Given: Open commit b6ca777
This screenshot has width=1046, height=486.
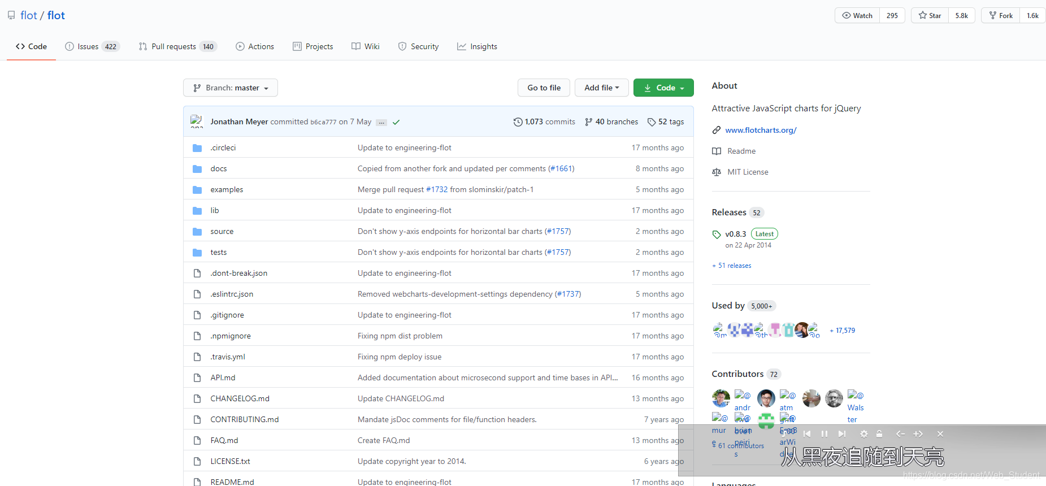Looking at the screenshot, I should pyautogui.click(x=323, y=122).
